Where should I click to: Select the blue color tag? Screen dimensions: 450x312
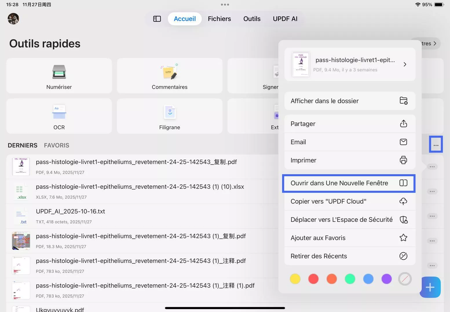(368, 279)
